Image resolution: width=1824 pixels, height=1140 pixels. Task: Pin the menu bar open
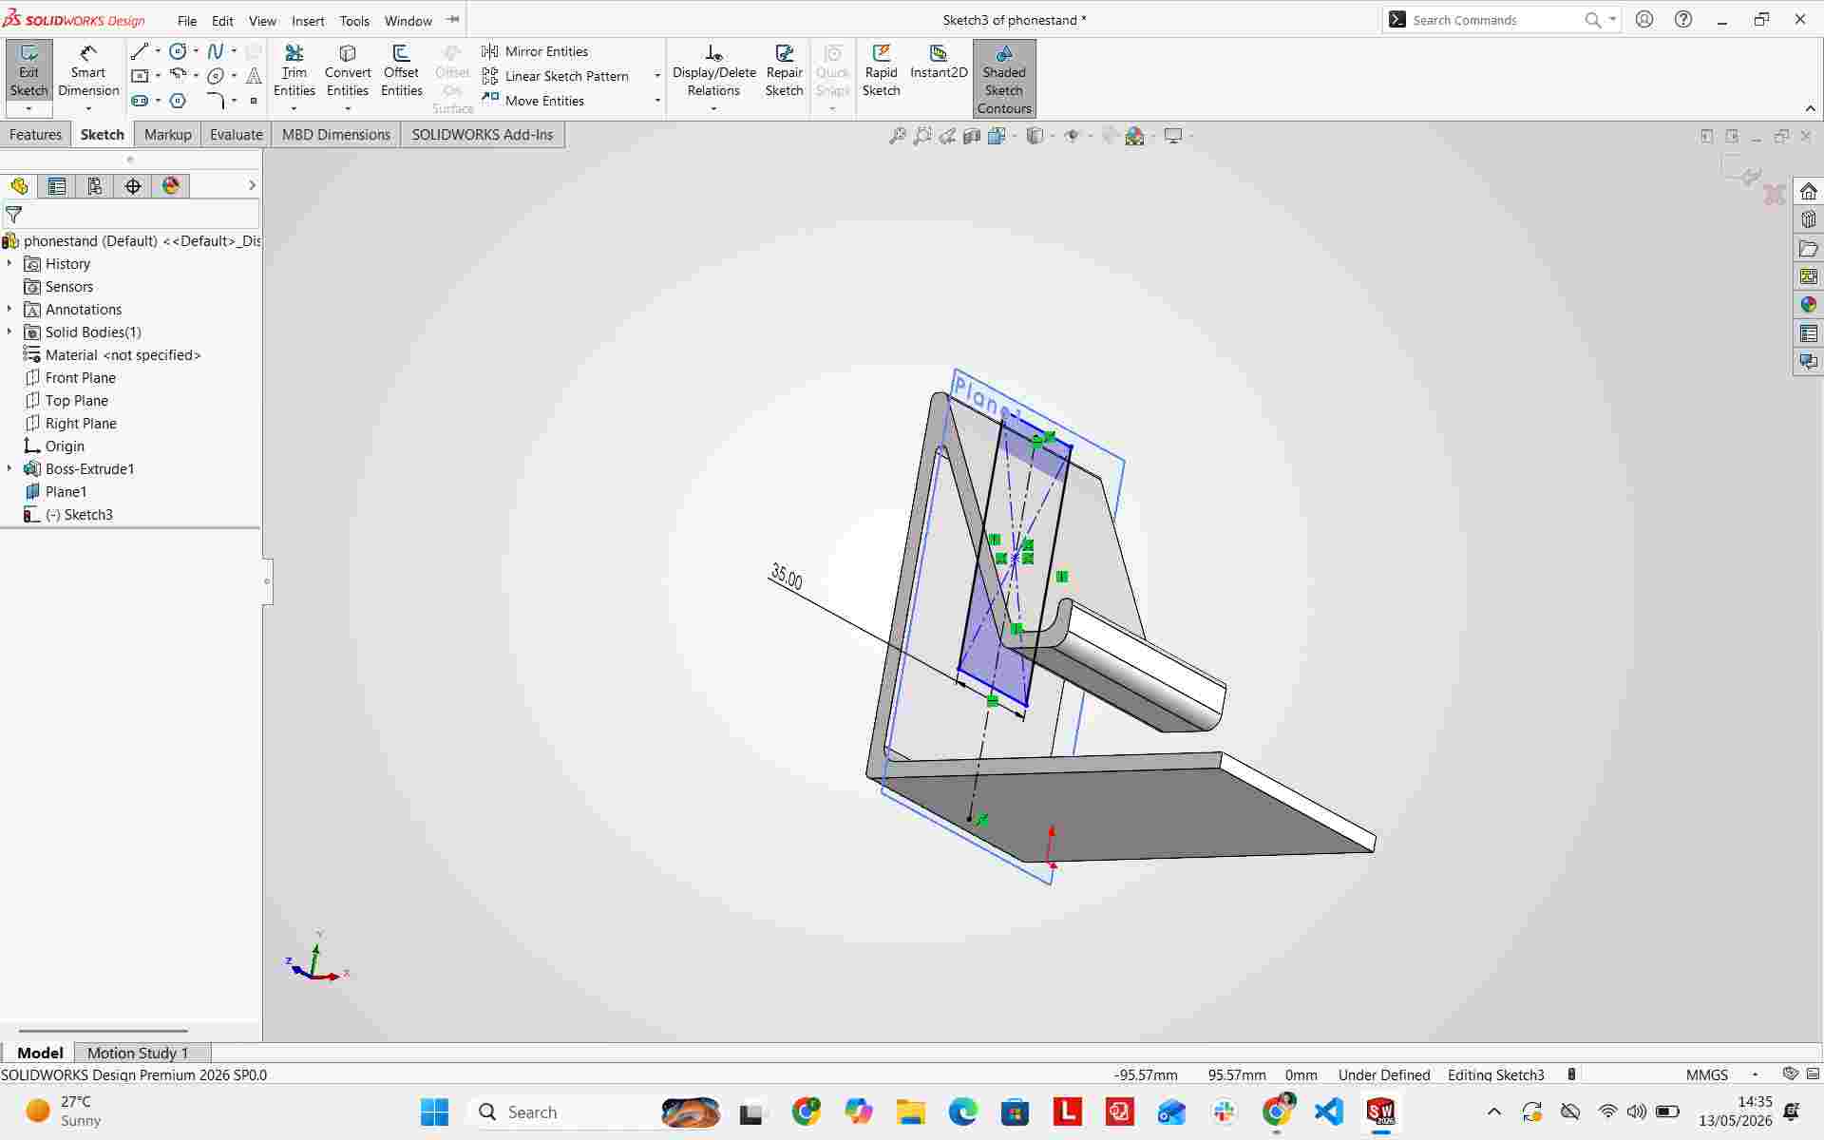[453, 20]
